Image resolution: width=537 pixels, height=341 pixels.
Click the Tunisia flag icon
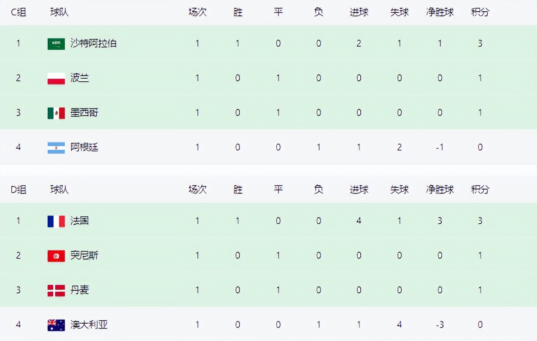coord(56,256)
